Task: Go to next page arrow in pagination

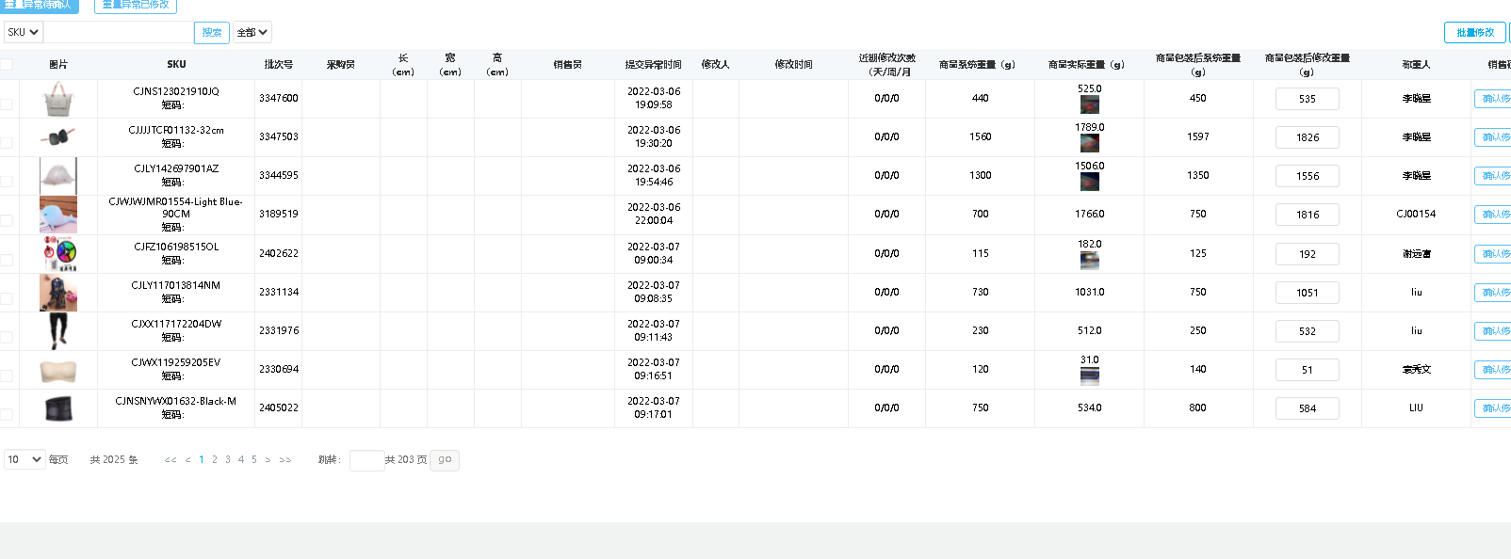Action: [x=268, y=460]
